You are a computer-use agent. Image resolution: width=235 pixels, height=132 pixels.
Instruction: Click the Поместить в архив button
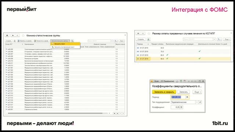(41, 41)
